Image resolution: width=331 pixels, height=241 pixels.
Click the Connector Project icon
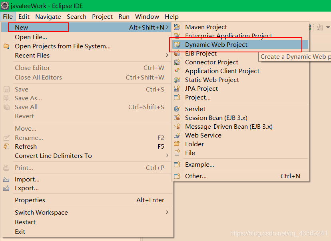tap(177, 62)
